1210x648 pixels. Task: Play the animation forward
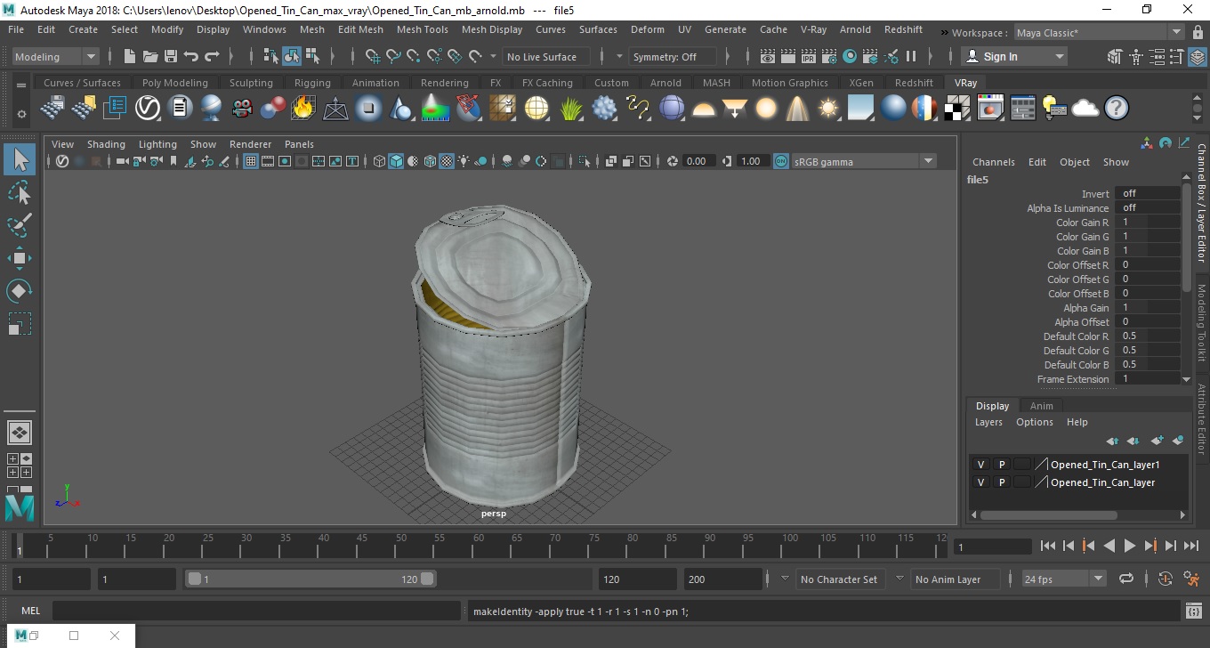[1129, 546]
